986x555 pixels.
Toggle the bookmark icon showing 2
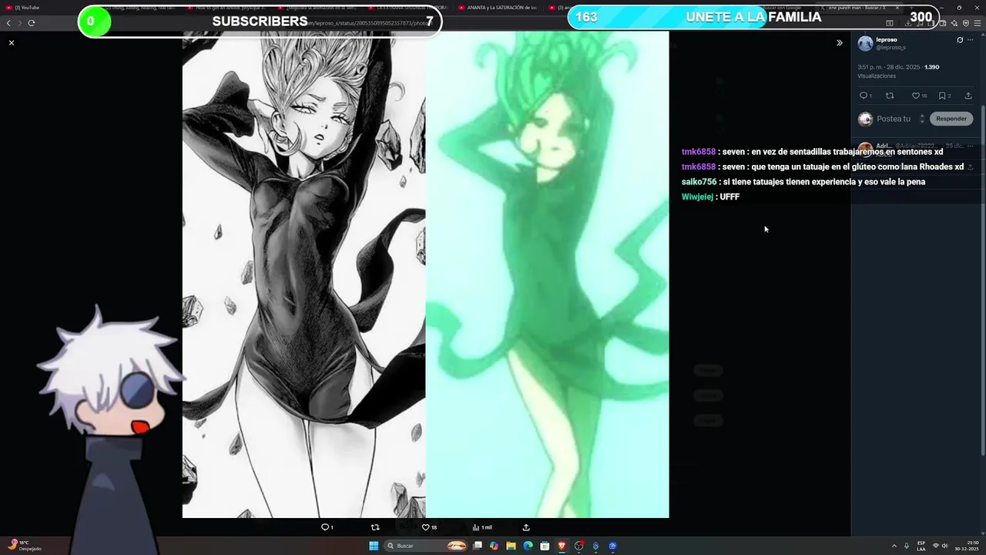point(944,96)
